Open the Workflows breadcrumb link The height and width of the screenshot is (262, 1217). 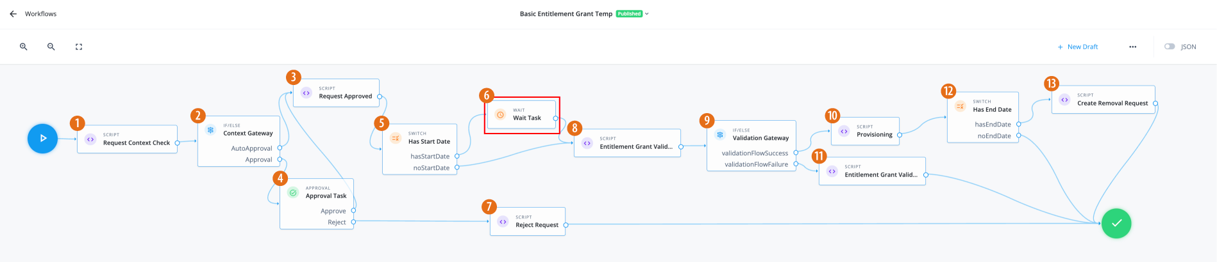[40, 13]
